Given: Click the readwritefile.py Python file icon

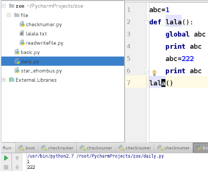Looking at the screenshot, I should pyautogui.click(x=22, y=43).
